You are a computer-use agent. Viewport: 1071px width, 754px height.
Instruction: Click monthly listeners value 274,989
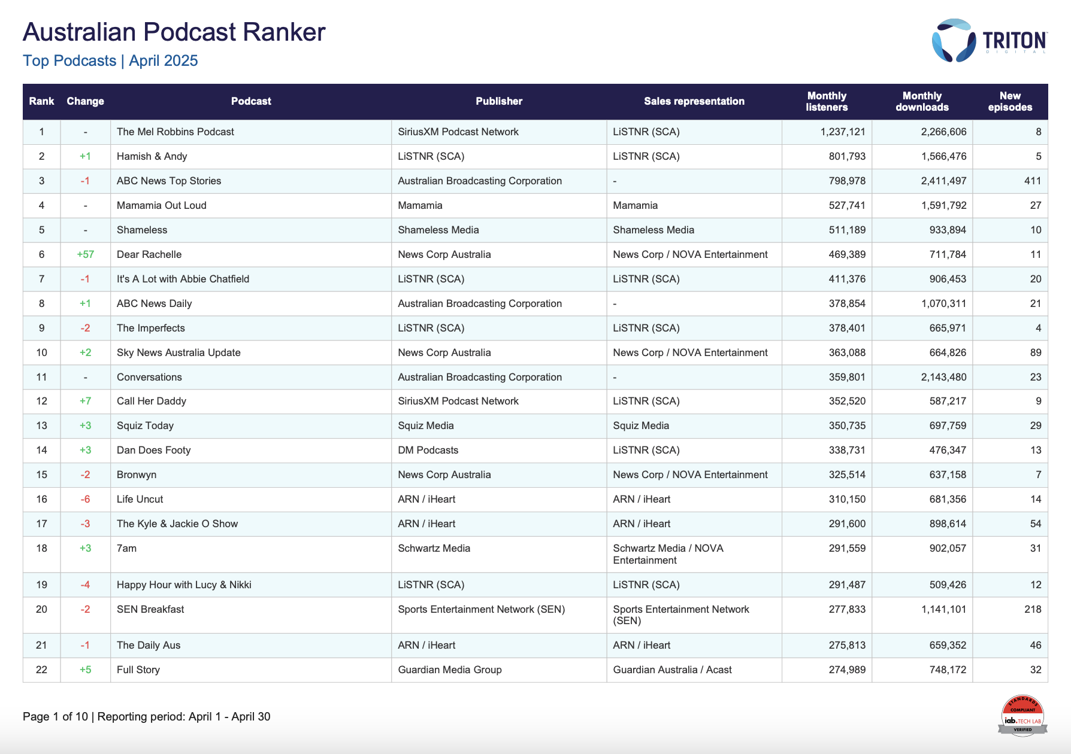point(847,670)
